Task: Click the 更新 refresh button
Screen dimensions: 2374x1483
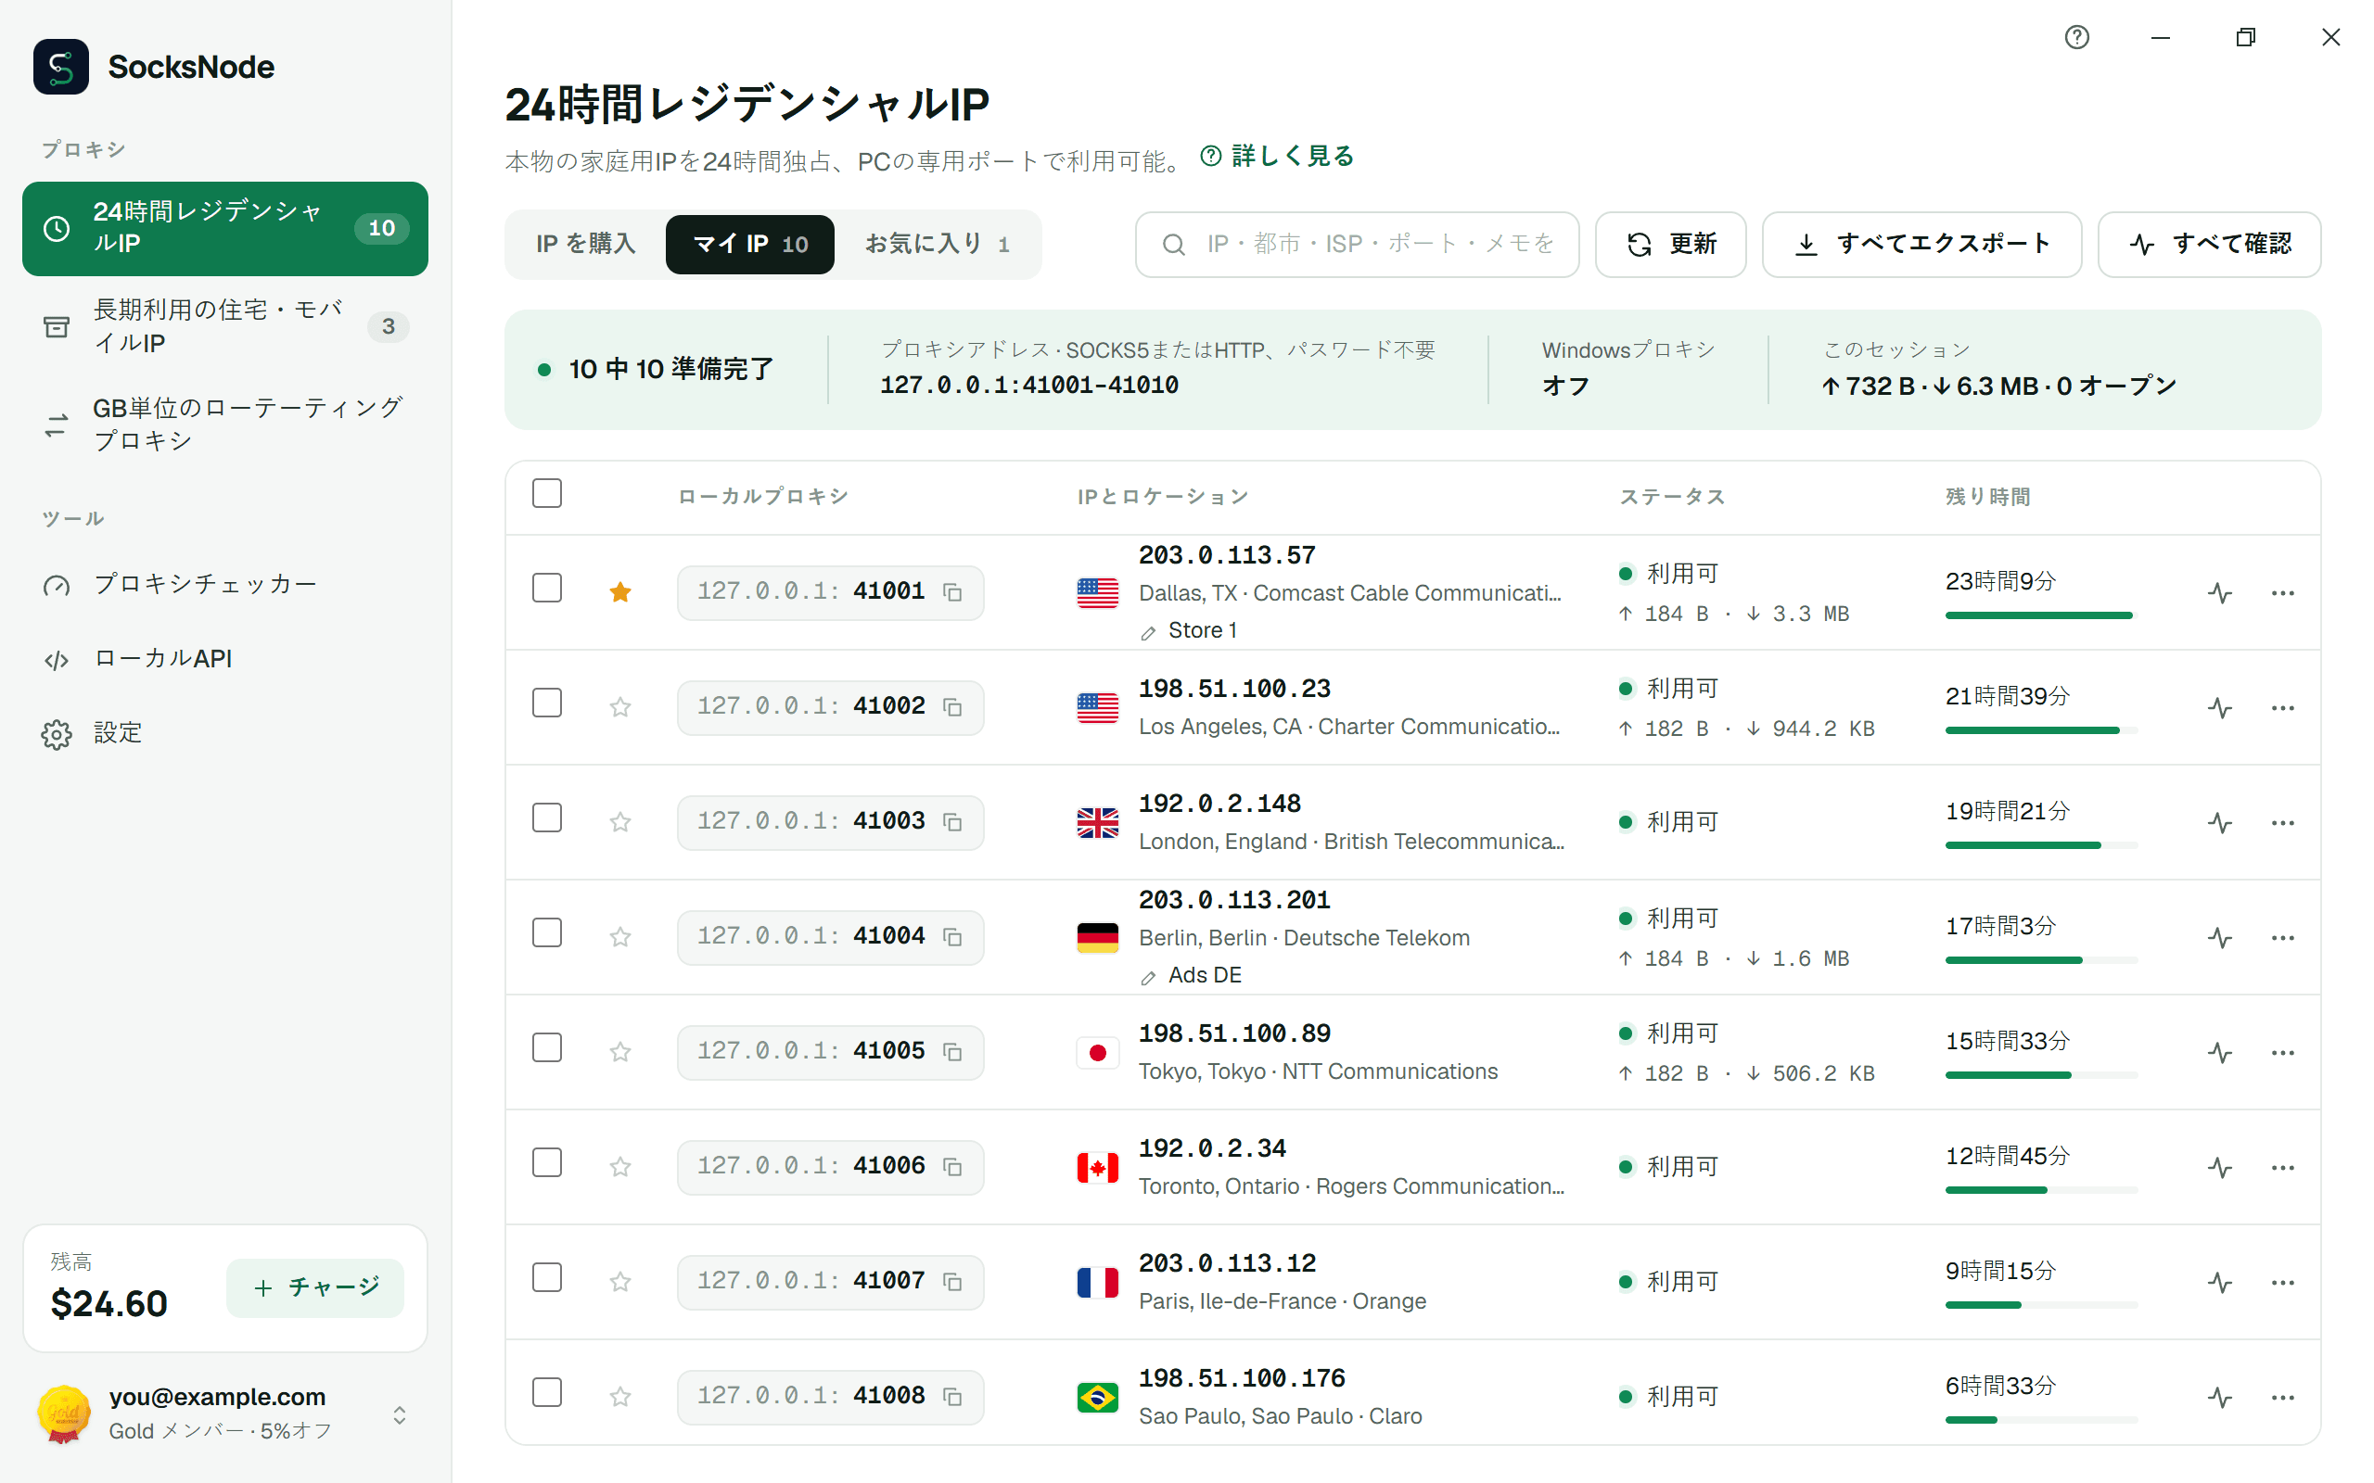Action: pos(1669,243)
